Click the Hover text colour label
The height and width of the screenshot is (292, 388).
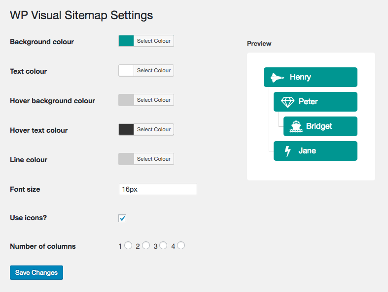pos(39,130)
